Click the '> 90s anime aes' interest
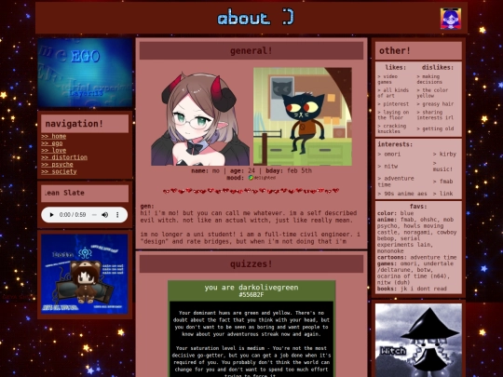This screenshot has width=503, height=377. coord(402,194)
